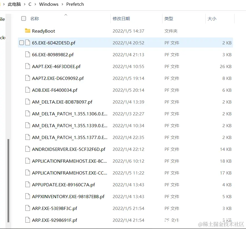Check the box beside 65.EXE-6D42DE5D.pf
This screenshot has width=246, height=229.
(x=22, y=43)
